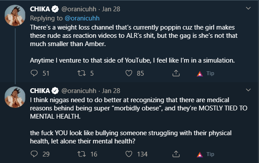Click the Tip label on the first tweet

click(210, 73)
